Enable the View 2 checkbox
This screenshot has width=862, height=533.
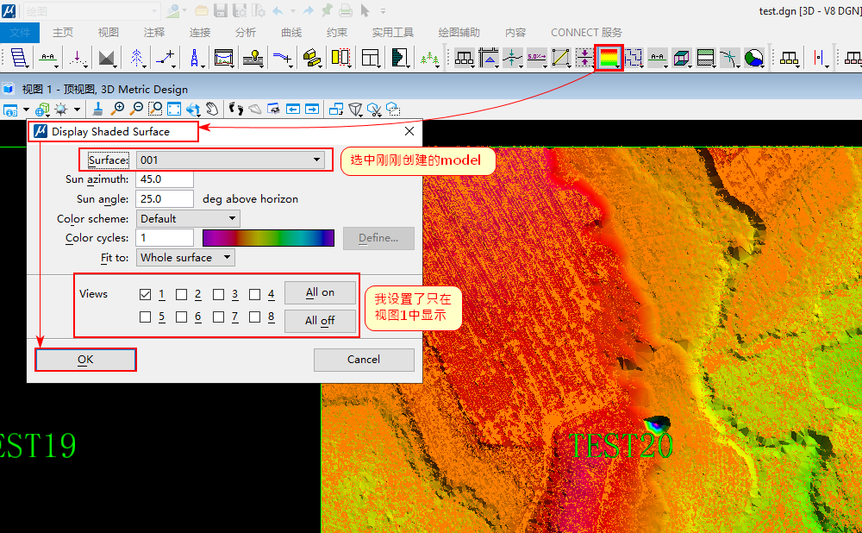(x=182, y=294)
